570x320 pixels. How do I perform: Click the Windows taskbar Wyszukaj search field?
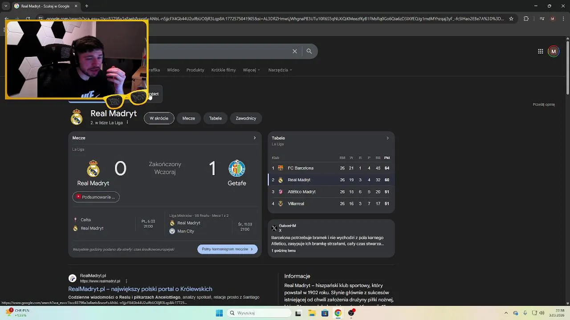(259, 313)
